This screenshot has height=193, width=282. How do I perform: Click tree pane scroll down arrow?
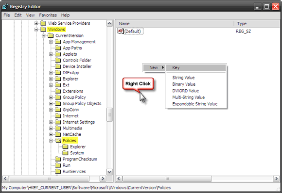(109, 172)
